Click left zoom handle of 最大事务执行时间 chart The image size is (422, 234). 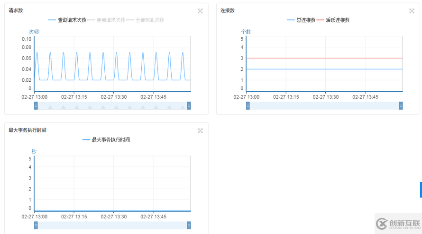pos(36,225)
